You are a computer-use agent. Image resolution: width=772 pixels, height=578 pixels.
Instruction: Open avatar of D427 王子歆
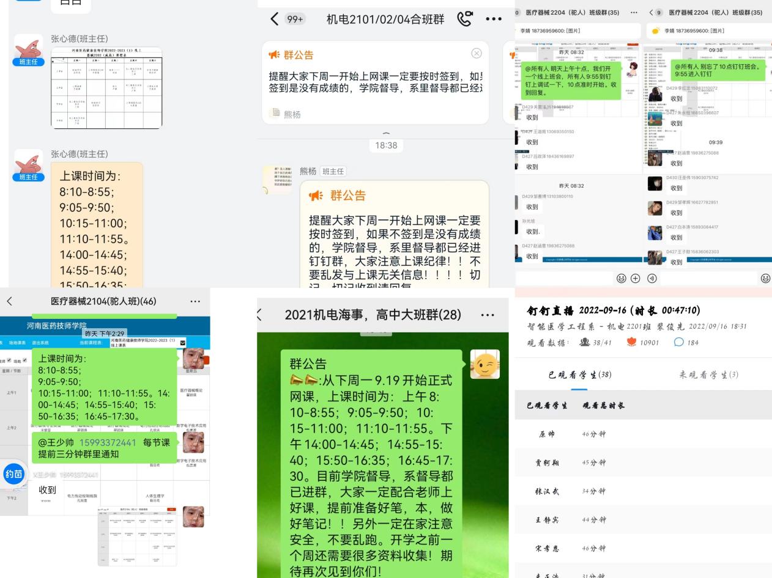point(655,257)
